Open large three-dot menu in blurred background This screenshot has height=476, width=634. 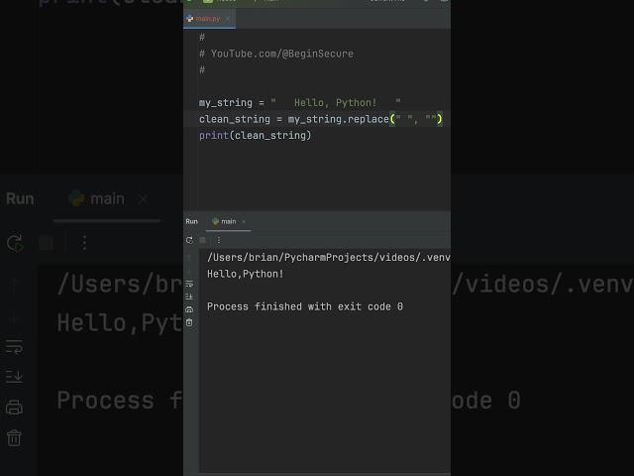[84, 243]
